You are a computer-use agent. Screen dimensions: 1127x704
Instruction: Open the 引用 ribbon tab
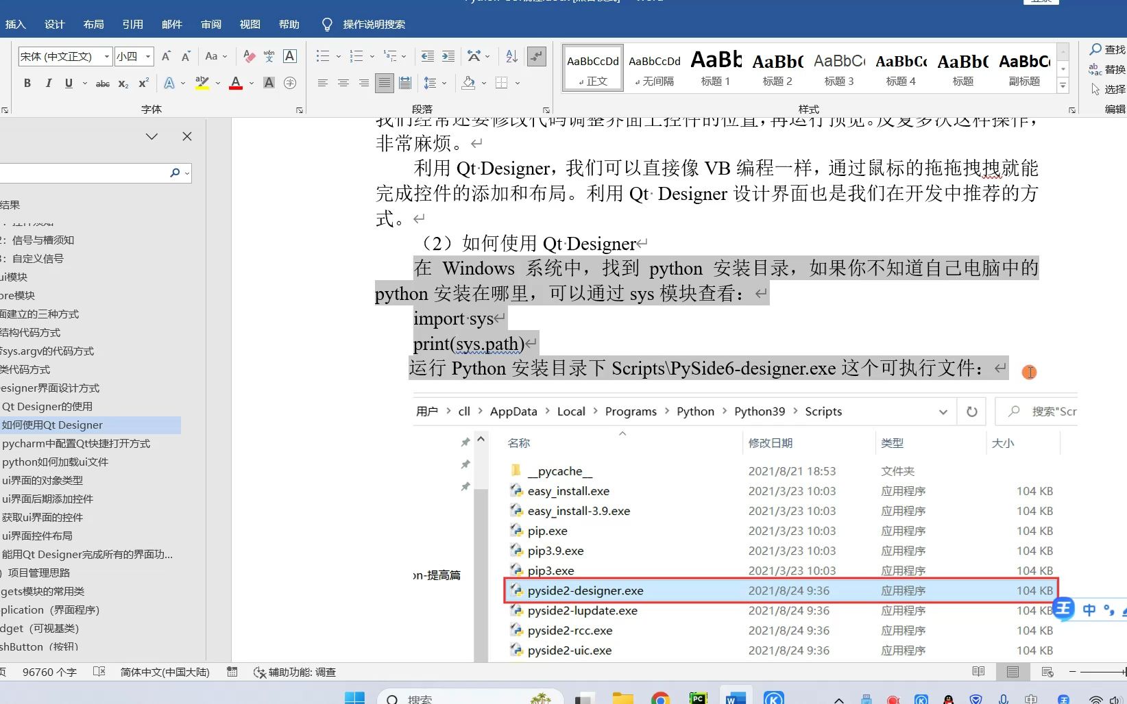pyautogui.click(x=132, y=25)
